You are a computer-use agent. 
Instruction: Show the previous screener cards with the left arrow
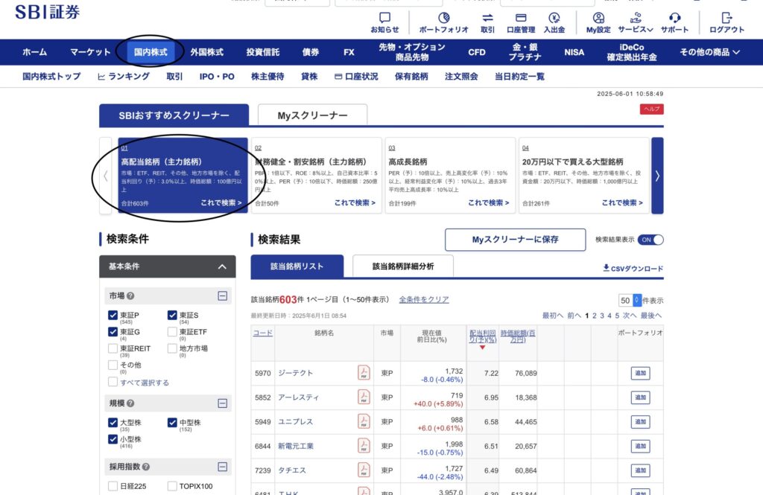(x=106, y=176)
